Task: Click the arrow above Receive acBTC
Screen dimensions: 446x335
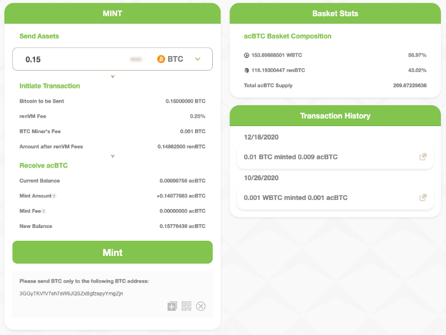Action: [x=113, y=156]
